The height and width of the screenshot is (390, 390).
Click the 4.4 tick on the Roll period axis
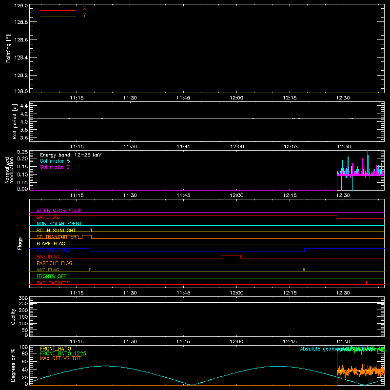(x=24, y=106)
